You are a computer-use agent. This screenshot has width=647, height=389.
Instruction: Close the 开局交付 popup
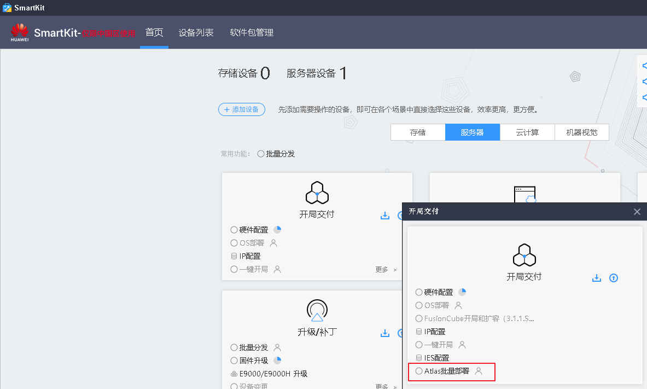(x=637, y=211)
